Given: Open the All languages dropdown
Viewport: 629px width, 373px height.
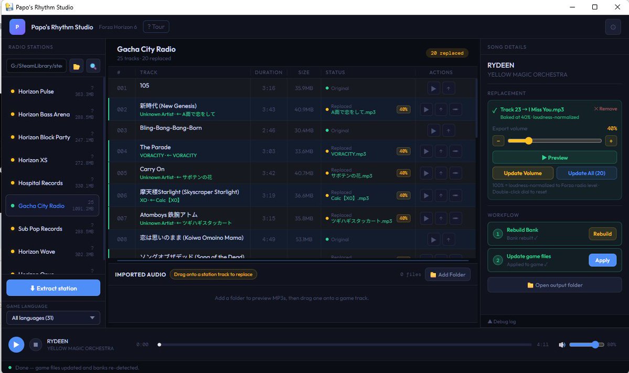Looking at the screenshot, I should pos(54,318).
